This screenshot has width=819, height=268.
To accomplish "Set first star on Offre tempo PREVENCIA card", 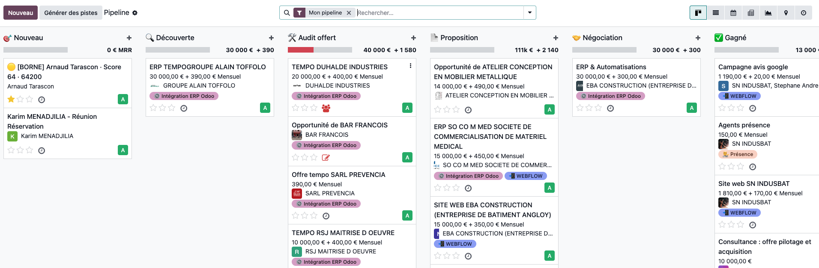I will click(296, 215).
